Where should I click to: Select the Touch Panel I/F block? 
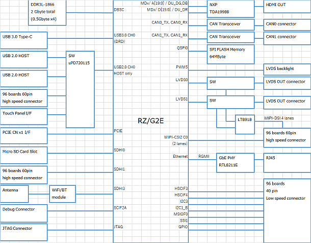(24, 114)
